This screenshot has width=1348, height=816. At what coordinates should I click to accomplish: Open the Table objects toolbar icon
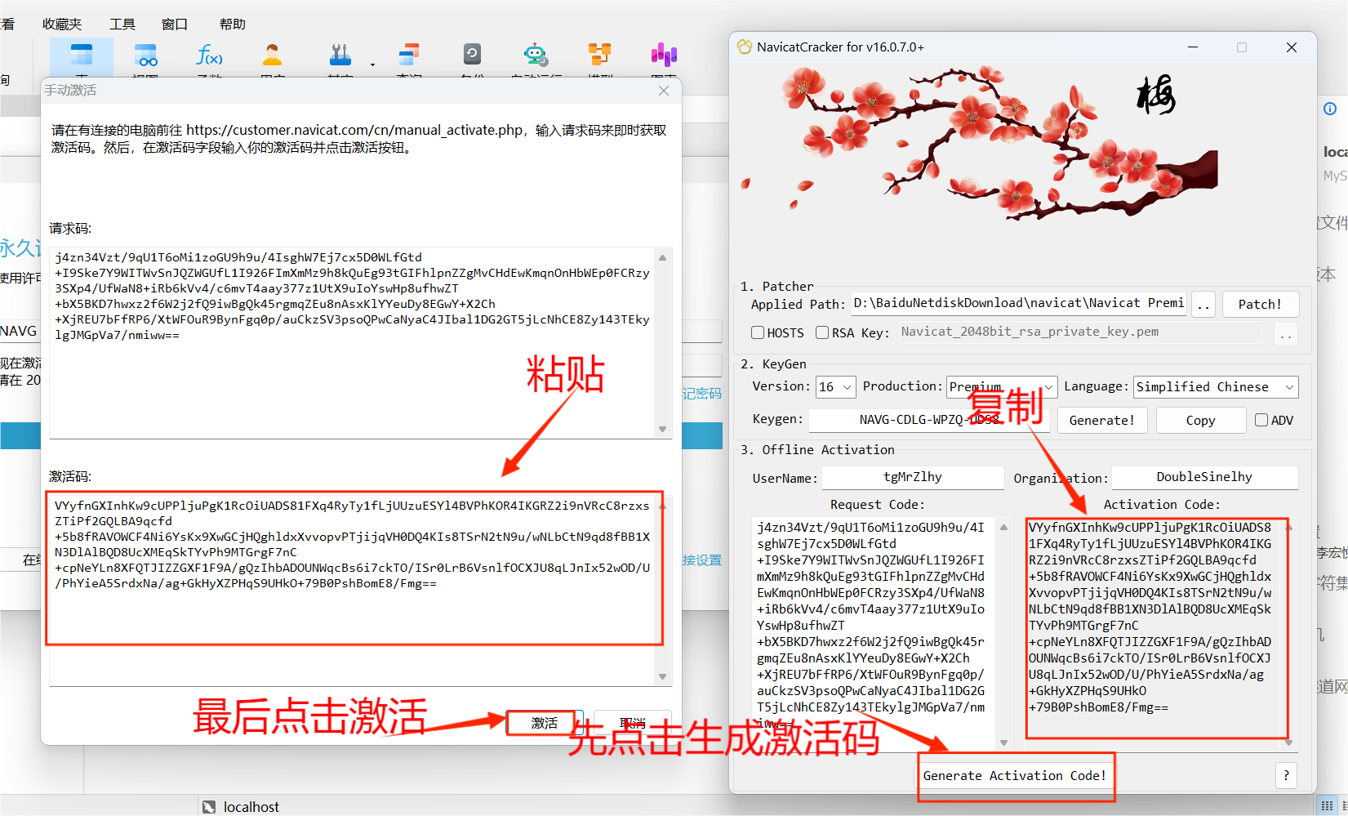[82, 56]
